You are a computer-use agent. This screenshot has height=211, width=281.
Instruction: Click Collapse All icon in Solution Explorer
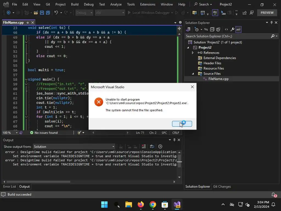tap(212, 29)
